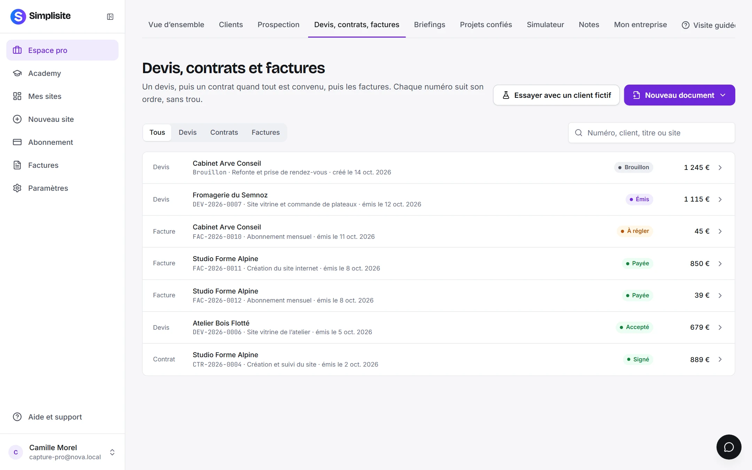Viewport: 752px width, 470px height.
Task: Switch to the Prospection tab
Action: pyautogui.click(x=279, y=25)
